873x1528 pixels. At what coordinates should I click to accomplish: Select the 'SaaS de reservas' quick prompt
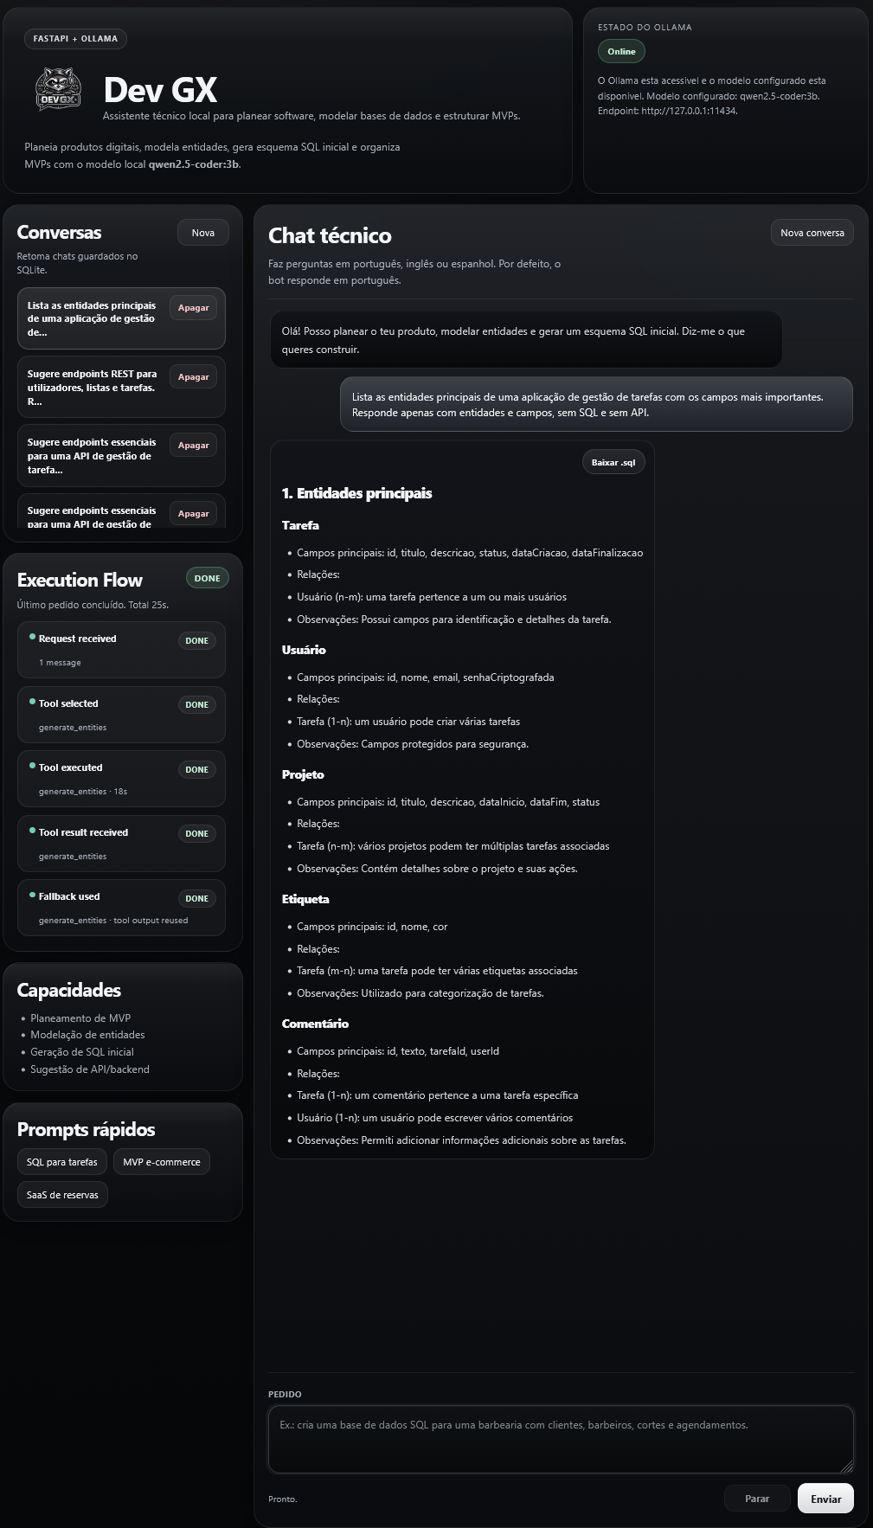(62, 1195)
